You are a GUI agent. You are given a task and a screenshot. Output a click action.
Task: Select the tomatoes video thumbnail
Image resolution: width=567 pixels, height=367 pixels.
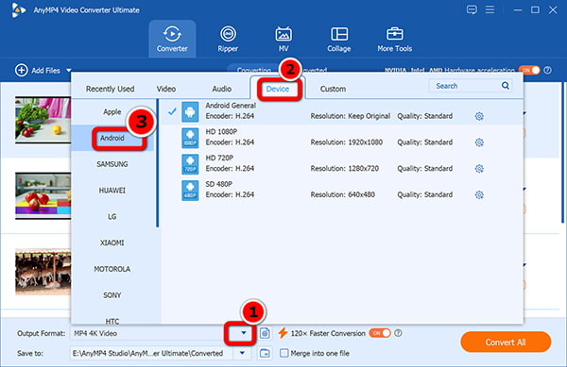(43, 195)
